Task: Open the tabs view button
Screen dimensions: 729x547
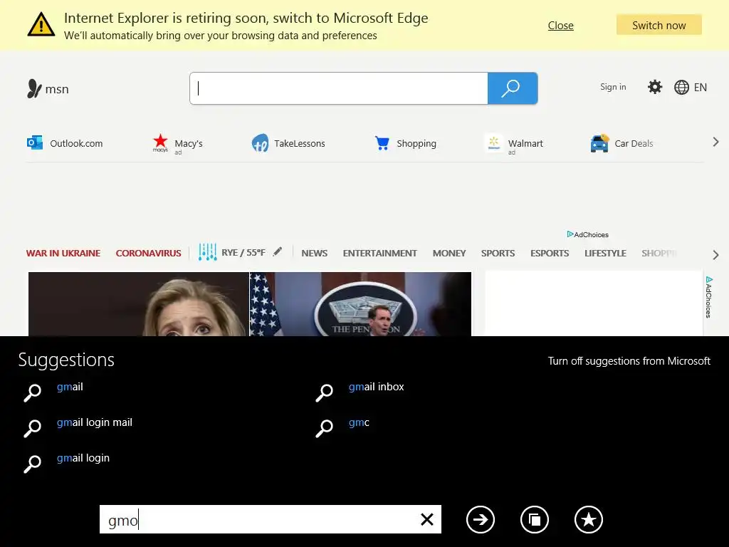Action: (x=534, y=519)
